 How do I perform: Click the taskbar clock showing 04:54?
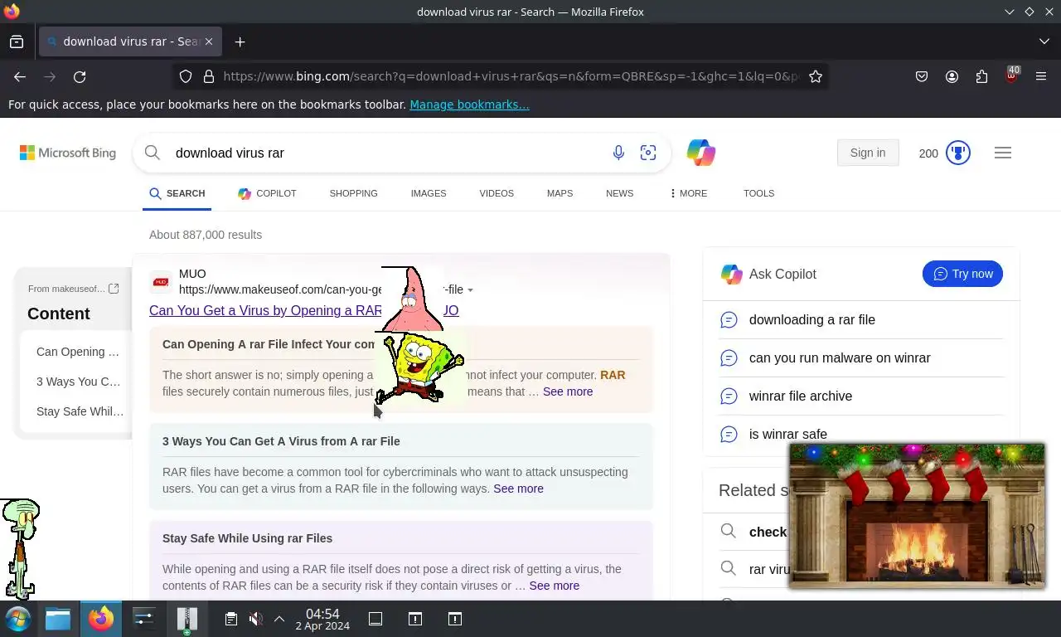click(322, 619)
